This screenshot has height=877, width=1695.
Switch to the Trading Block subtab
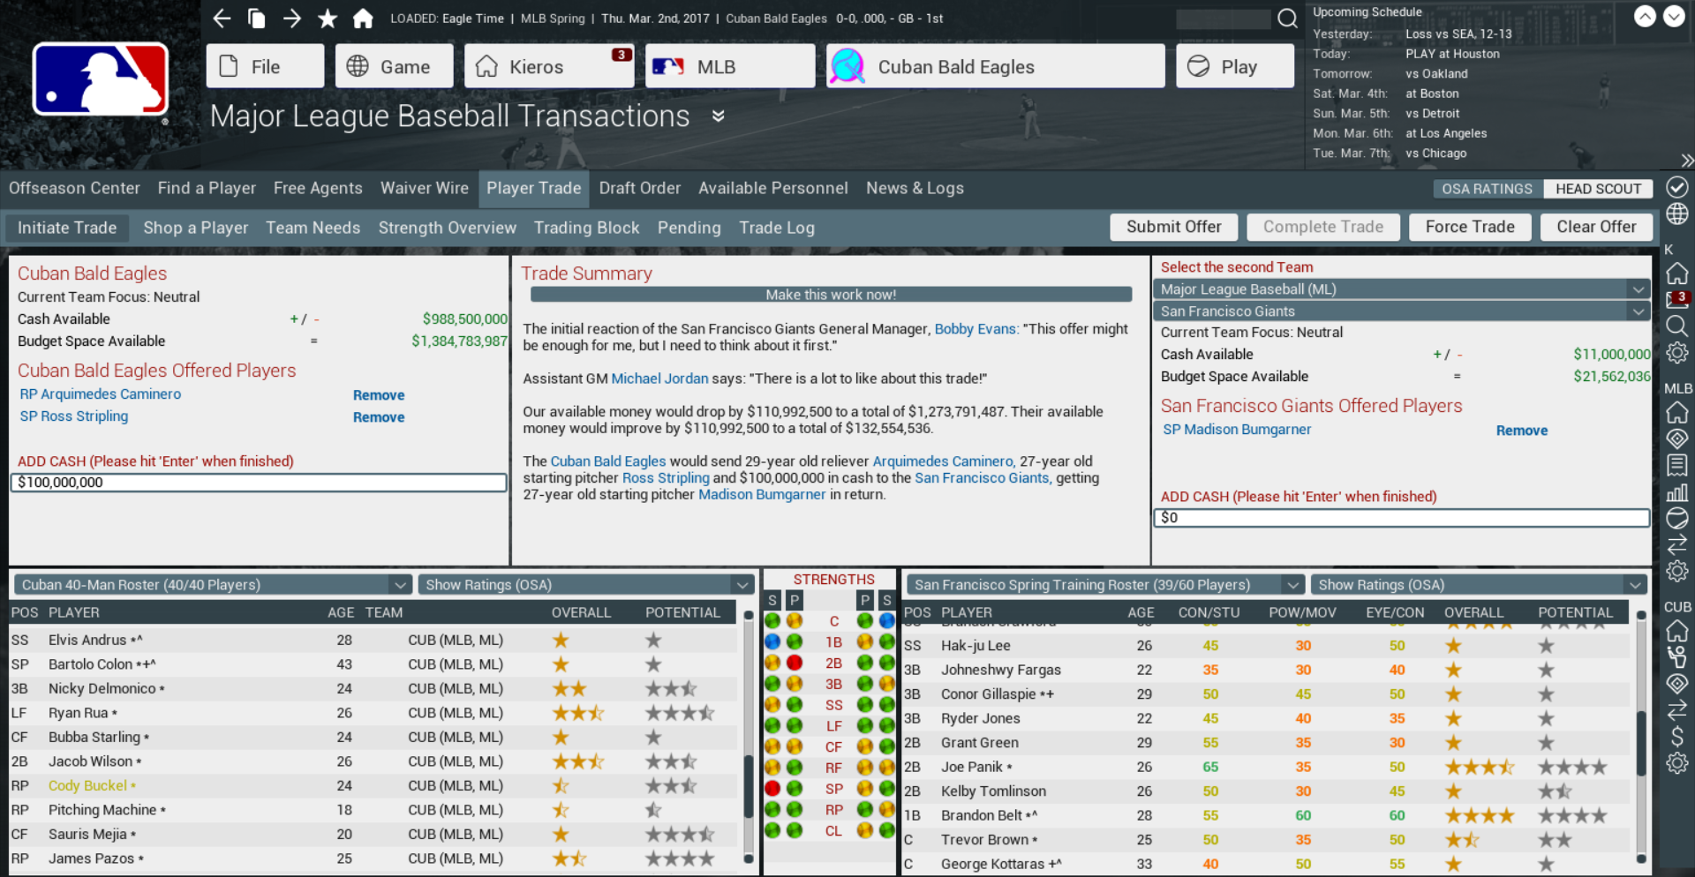pos(586,228)
